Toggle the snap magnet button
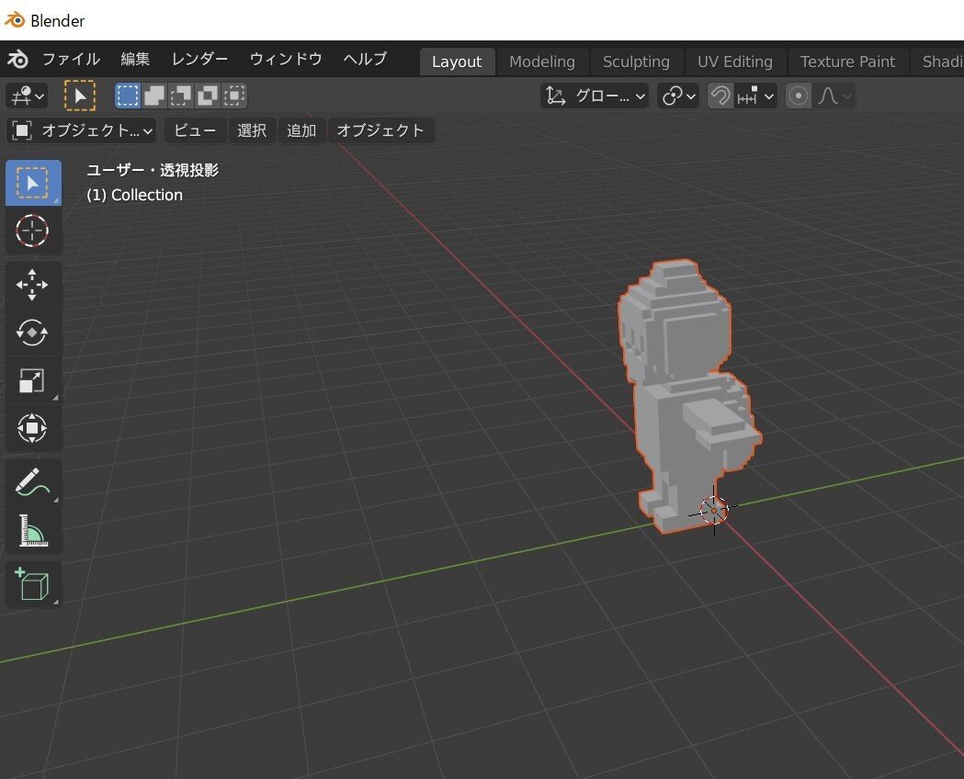 (720, 96)
